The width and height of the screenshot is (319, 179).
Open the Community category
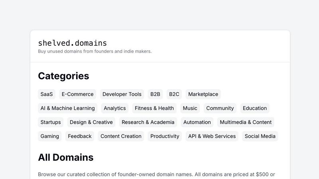click(x=220, y=108)
